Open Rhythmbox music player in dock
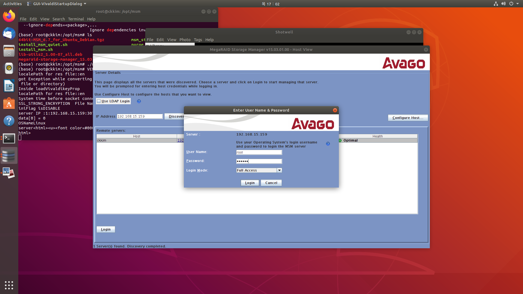Viewport: 523px width, 294px height. 9,68
